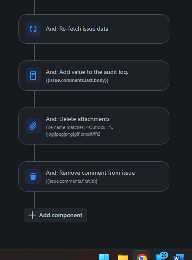Select 'And: Add value to the audit log.' title
Screen dimensions: 192x260
pyautogui.click(x=87, y=72)
